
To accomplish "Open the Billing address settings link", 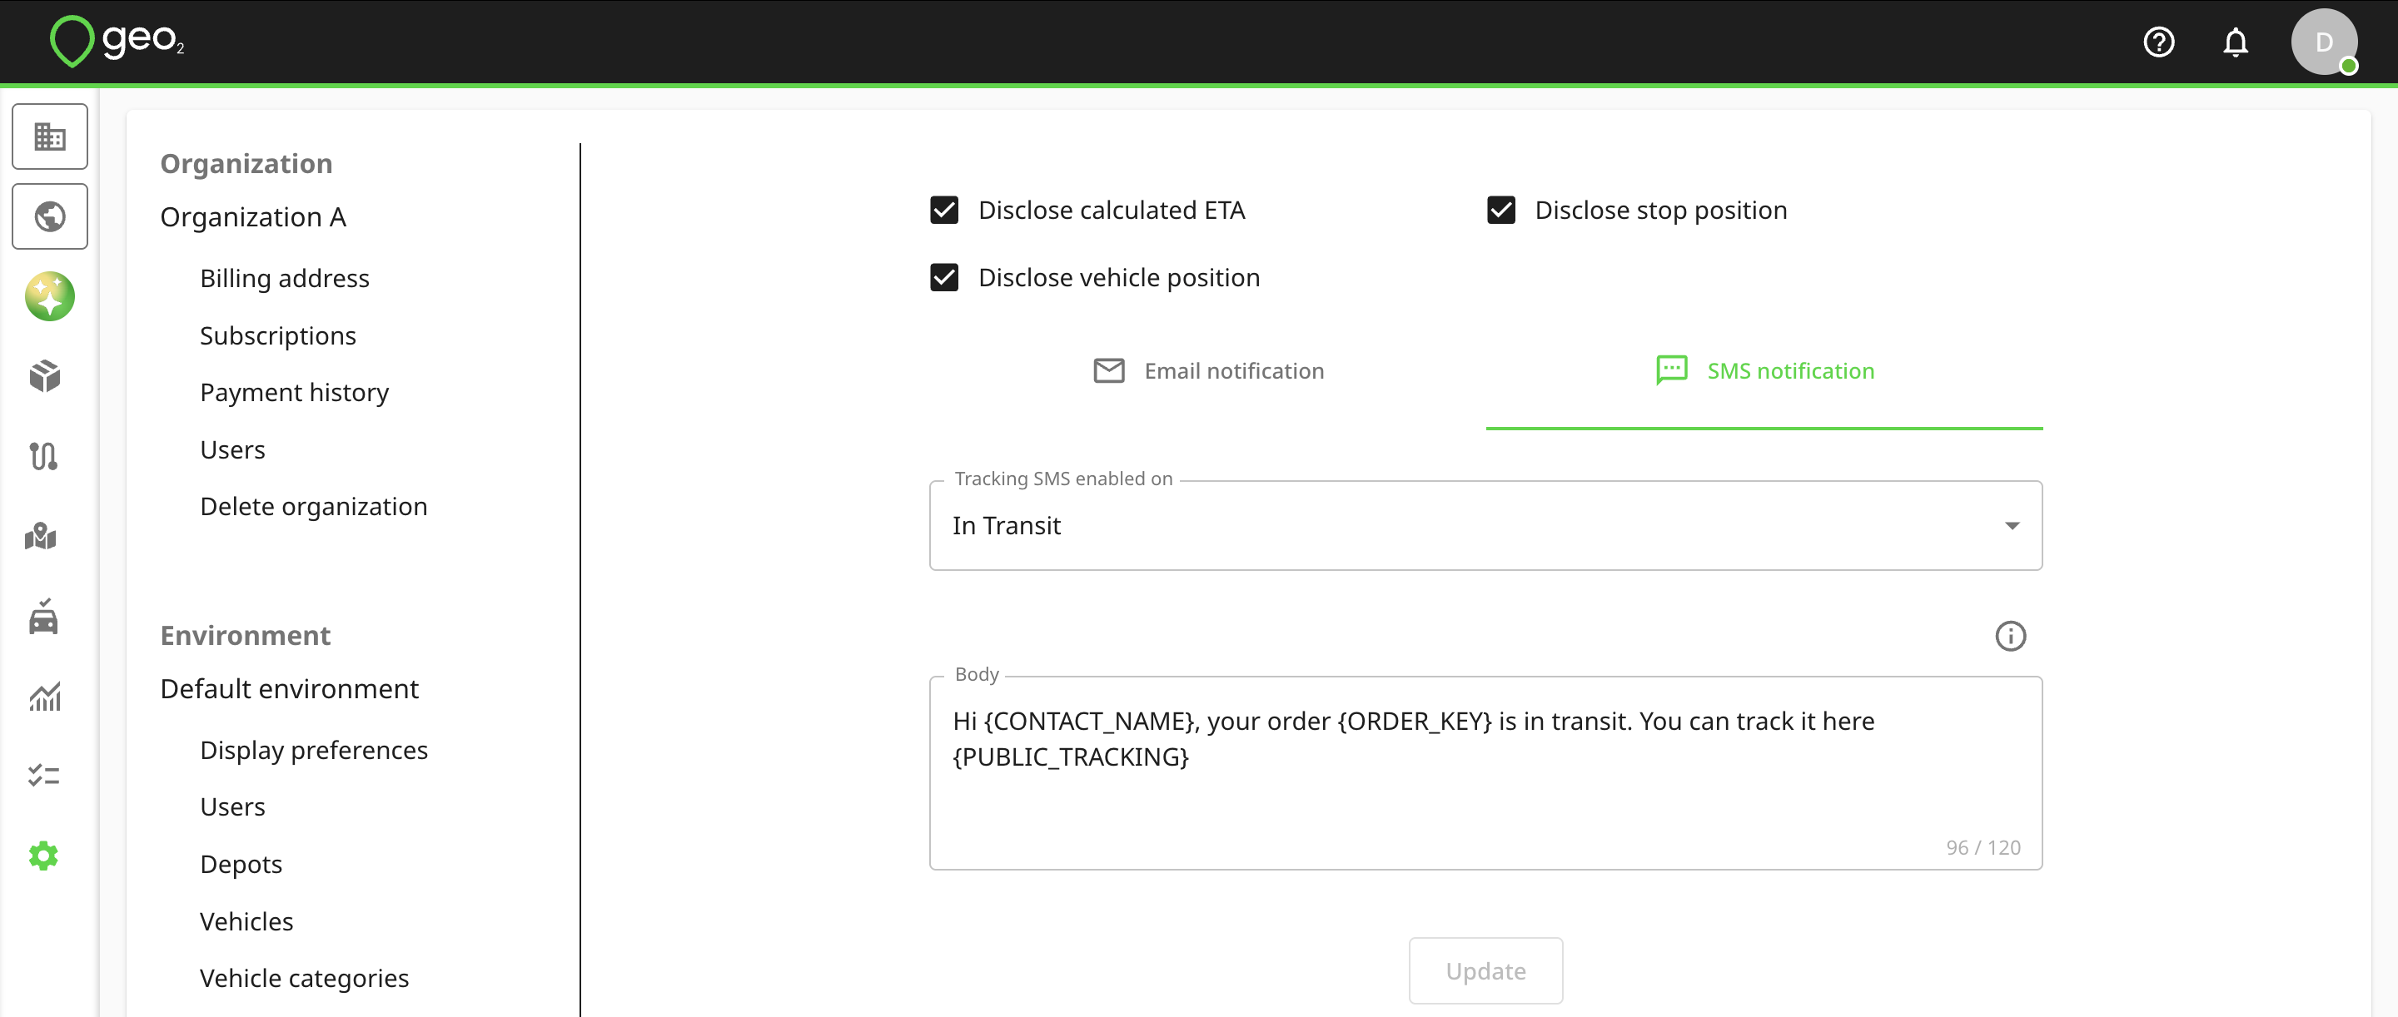I will click(x=284, y=278).
